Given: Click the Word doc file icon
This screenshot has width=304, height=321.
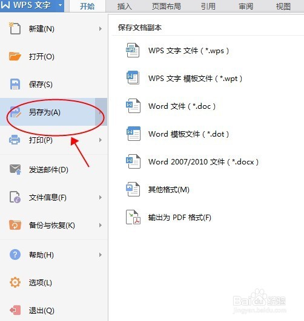Looking at the screenshot, I should click(133, 106).
